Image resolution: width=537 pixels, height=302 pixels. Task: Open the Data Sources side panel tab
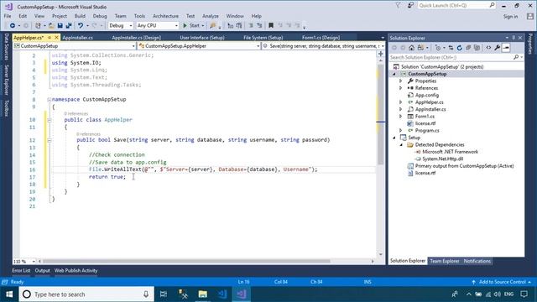tap(6, 47)
